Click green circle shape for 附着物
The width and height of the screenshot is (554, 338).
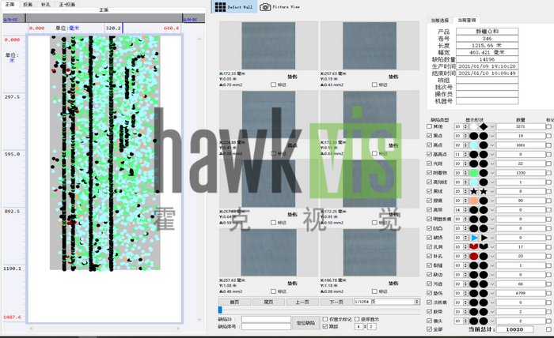pos(474,173)
